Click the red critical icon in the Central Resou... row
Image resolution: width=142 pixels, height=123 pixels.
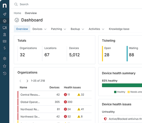point(65,94)
